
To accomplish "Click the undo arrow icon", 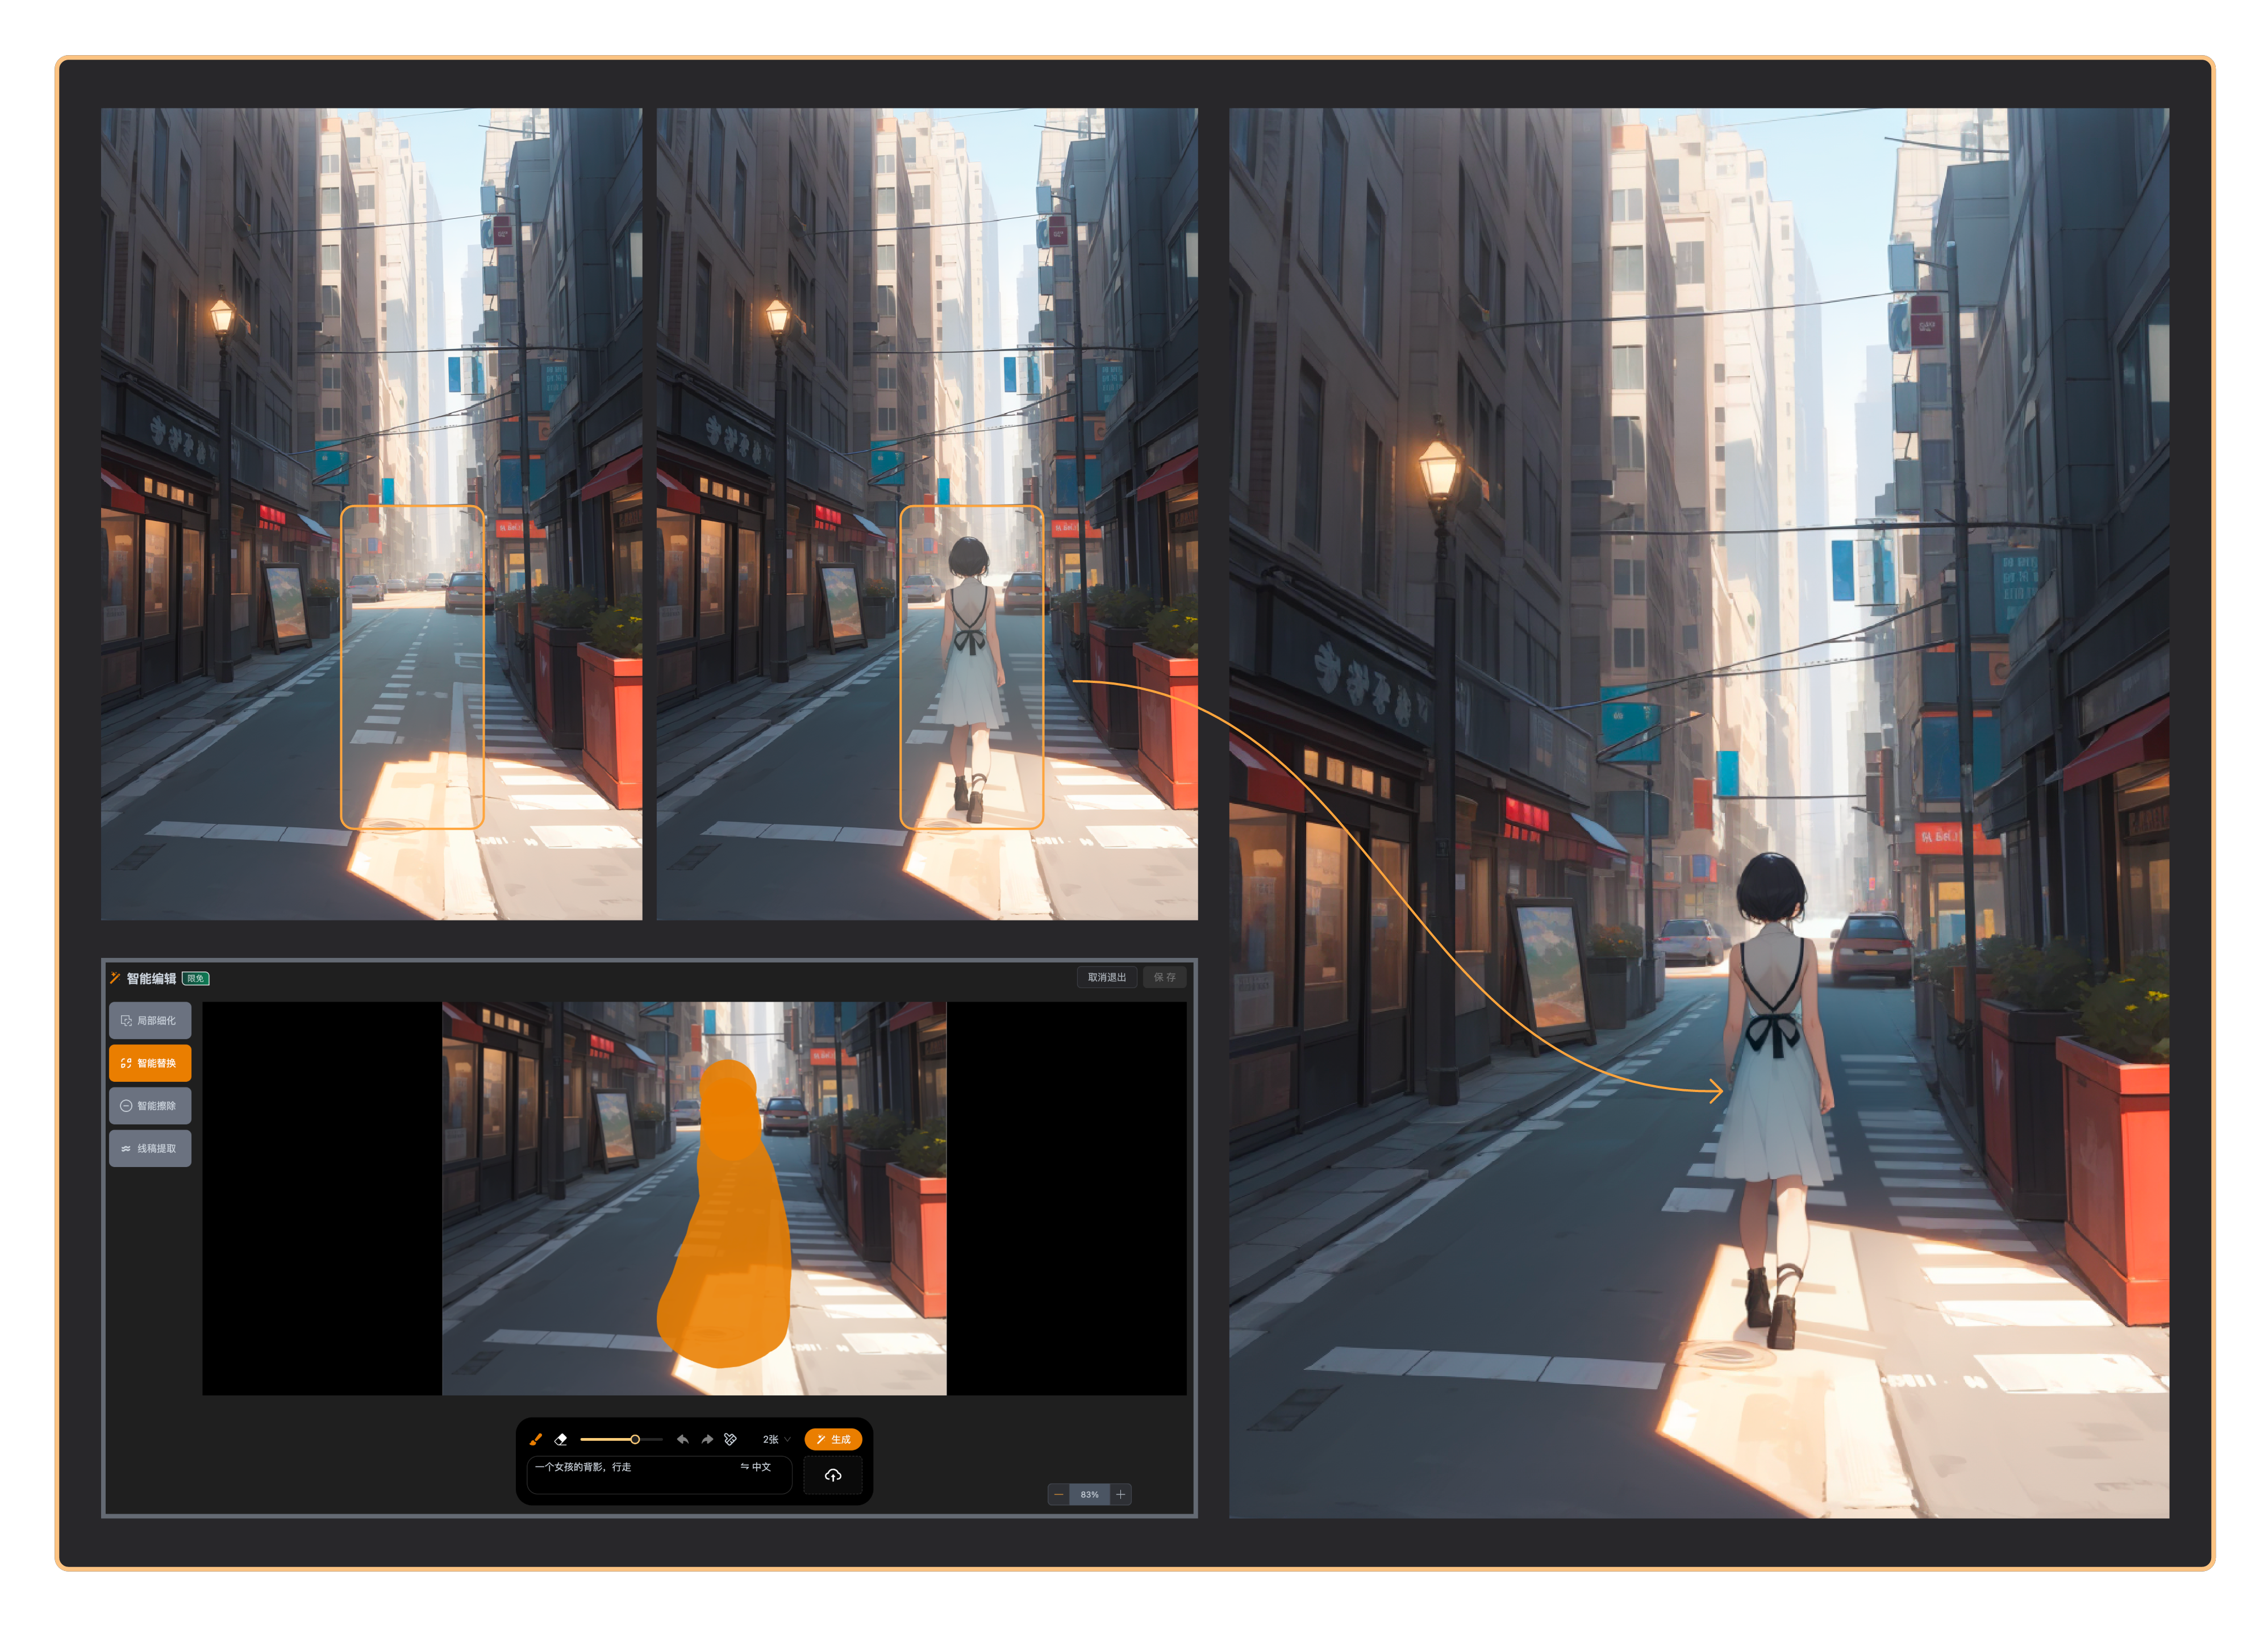I will tap(682, 1439).
